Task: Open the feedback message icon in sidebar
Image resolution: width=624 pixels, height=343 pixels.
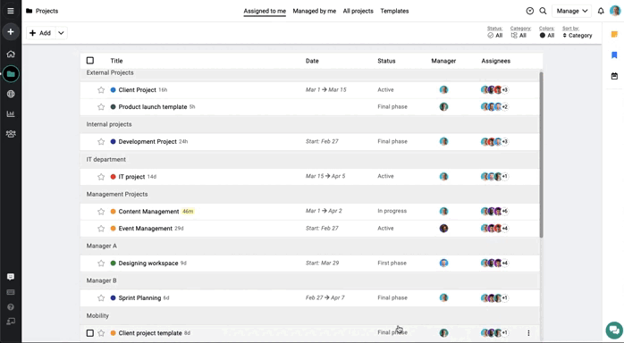Action: pos(11,277)
